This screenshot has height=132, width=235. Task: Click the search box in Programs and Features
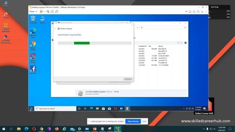coord(166,27)
